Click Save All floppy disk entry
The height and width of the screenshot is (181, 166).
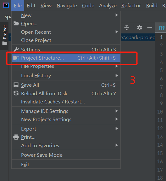(66, 85)
